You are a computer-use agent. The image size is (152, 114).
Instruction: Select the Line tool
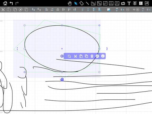tap(87, 3)
